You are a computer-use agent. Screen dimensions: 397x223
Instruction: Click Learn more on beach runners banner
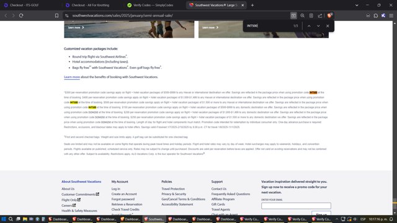[76, 27]
